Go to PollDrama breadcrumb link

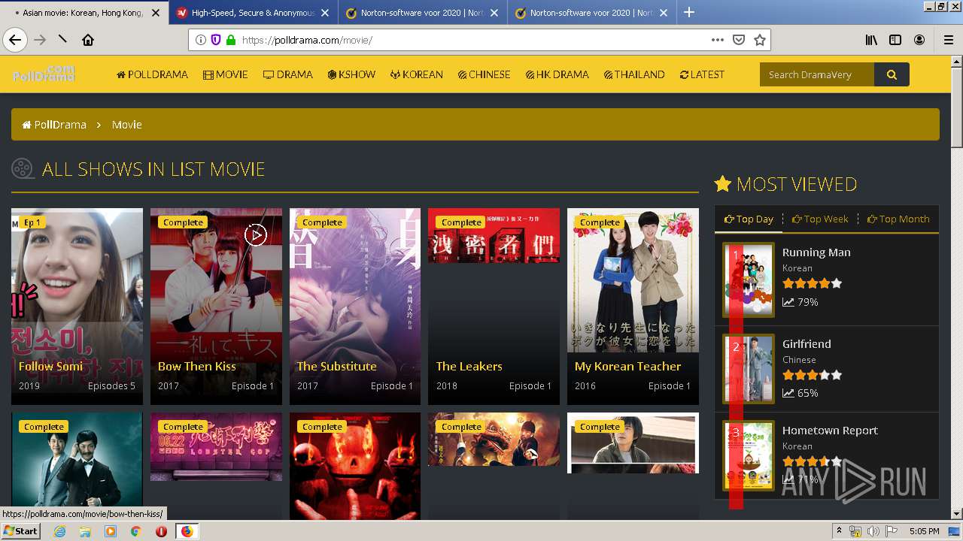click(x=54, y=125)
